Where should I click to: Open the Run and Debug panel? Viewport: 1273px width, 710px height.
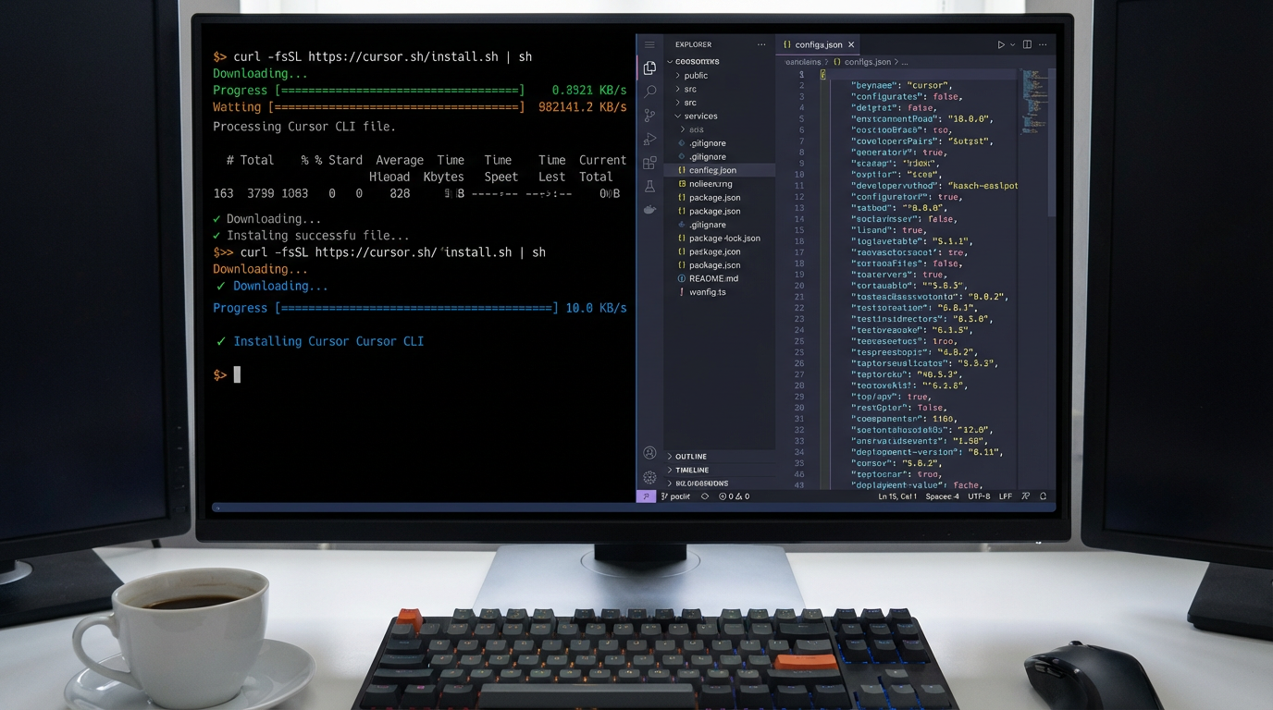click(x=649, y=139)
